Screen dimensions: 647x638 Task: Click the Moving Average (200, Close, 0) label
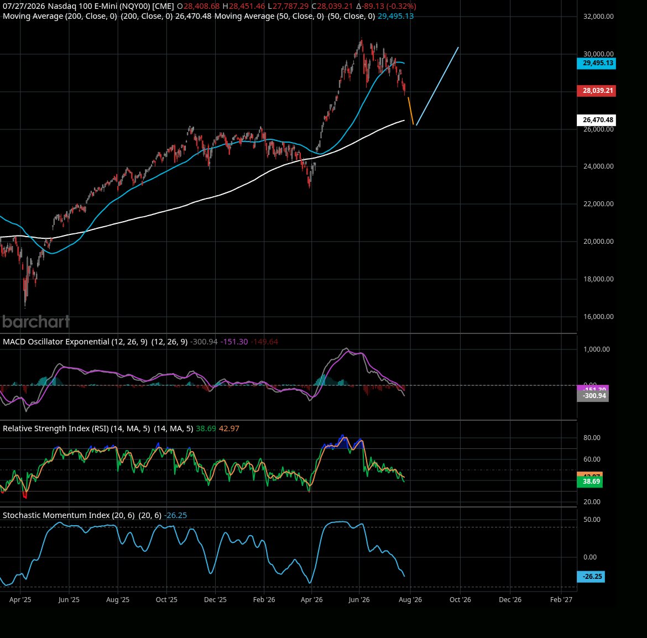[x=60, y=16]
